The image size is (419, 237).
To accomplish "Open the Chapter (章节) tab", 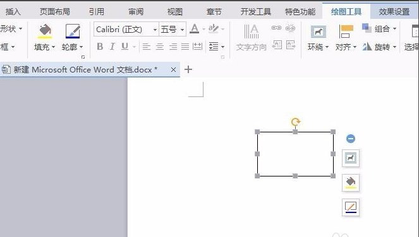I will [x=214, y=12].
